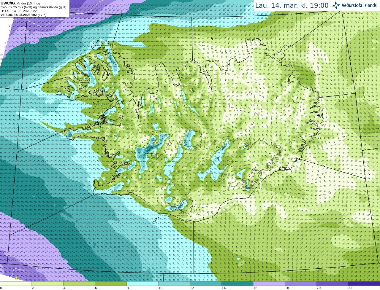
Task: Click 'IT: Lau. 14. 03. 2026 12Z' text
Action: tap(19, 11)
